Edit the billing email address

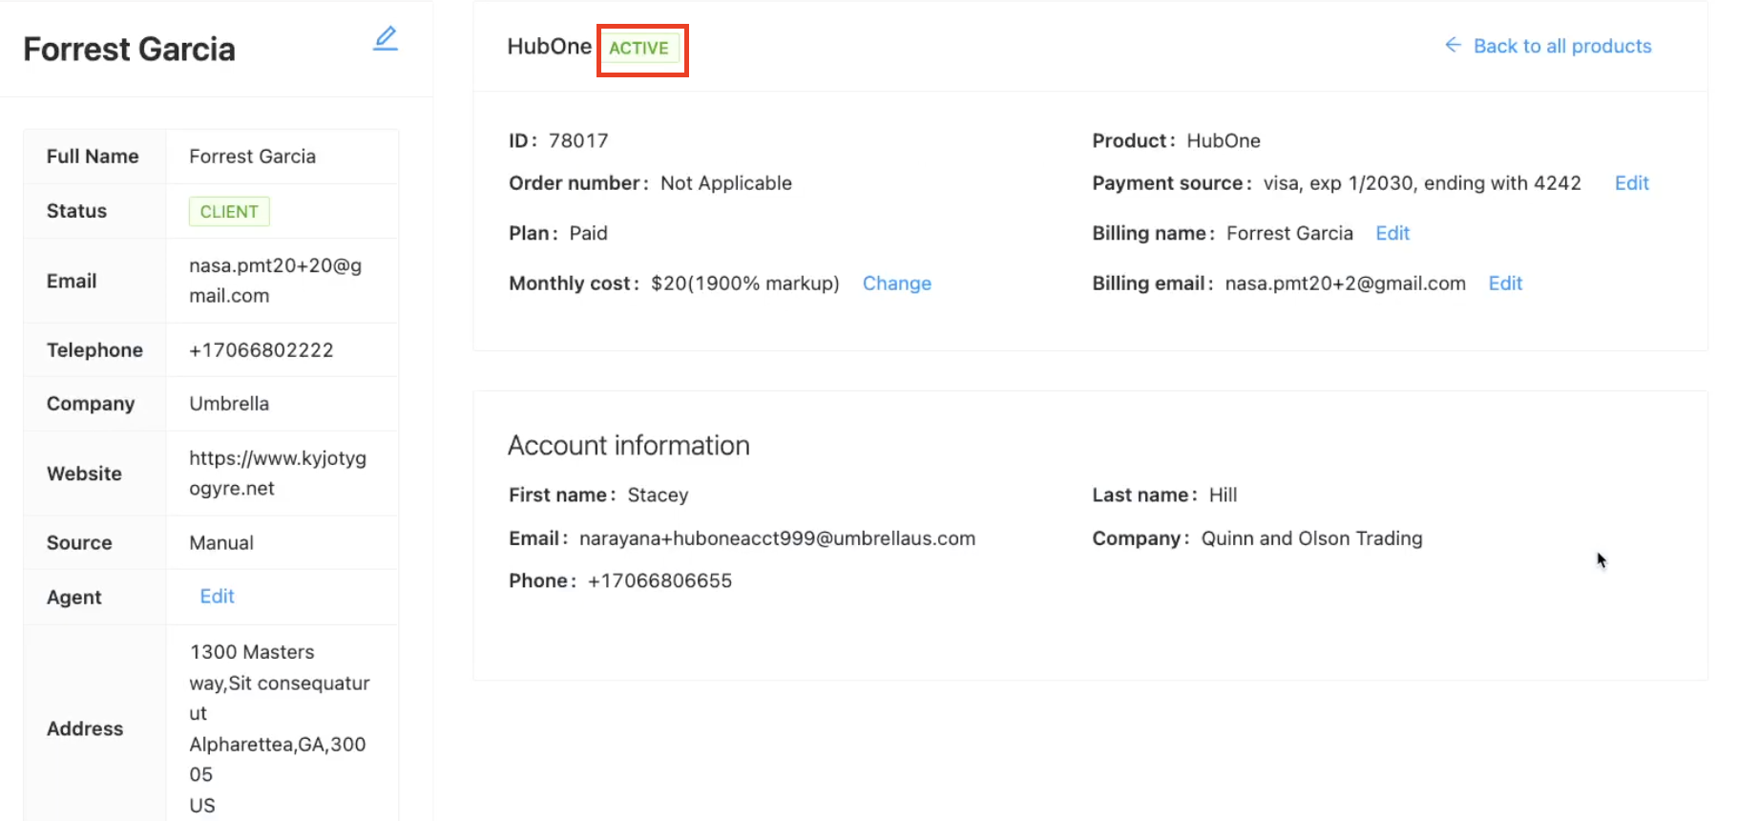(1505, 284)
